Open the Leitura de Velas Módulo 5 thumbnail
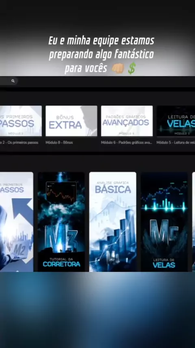This screenshot has height=348, width=195. [176, 121]
